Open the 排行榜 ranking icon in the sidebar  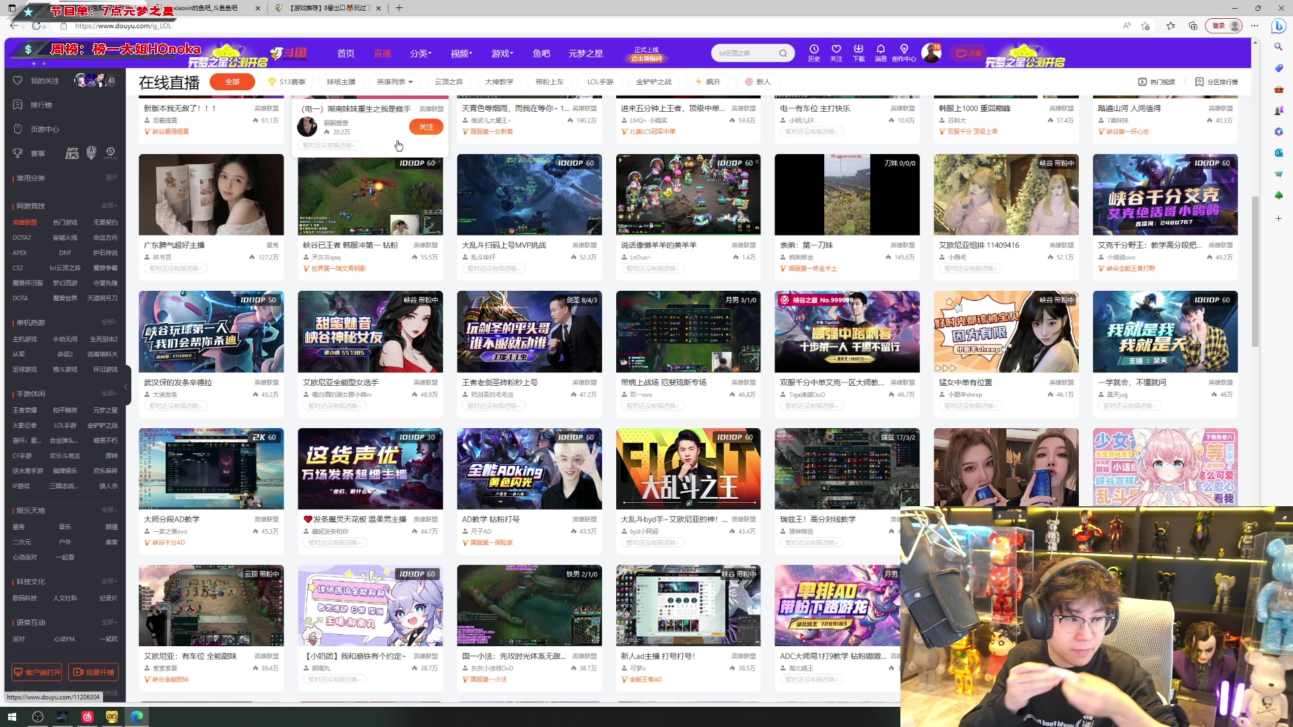tap(18, 104)
